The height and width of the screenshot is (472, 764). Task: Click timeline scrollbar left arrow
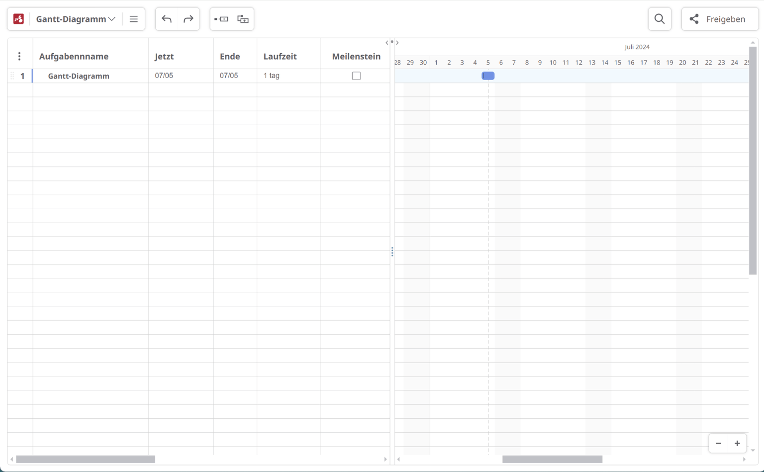point(398,459)
